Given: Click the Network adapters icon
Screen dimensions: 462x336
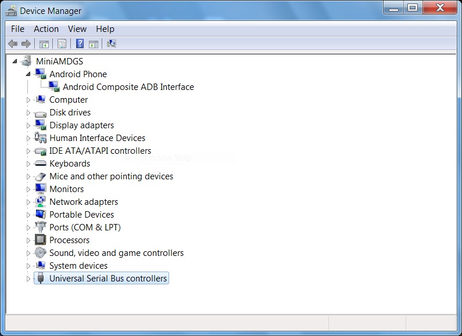Looking at the screenshot, I should click(41, 201).
